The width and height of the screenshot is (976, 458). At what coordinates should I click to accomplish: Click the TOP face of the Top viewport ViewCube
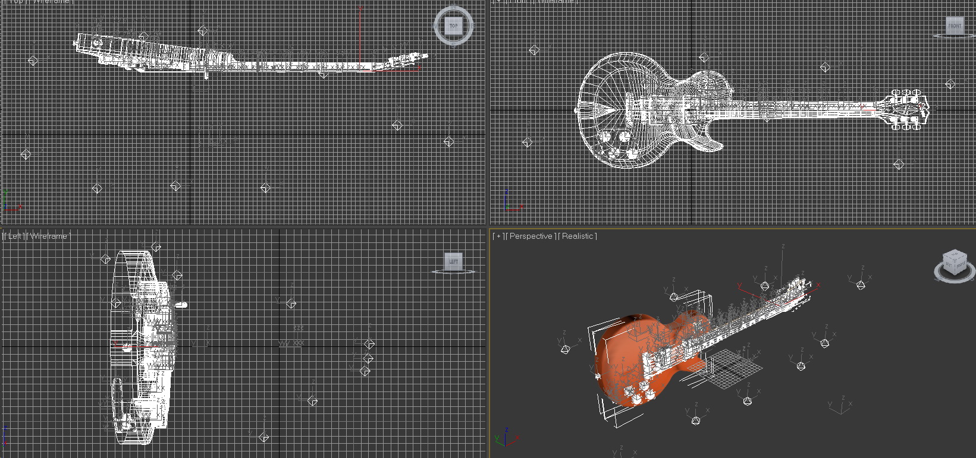[453, 26]
